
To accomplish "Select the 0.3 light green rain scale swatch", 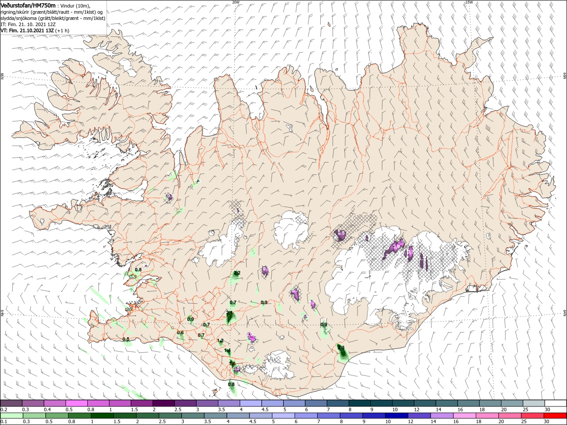I will point(34,416).
